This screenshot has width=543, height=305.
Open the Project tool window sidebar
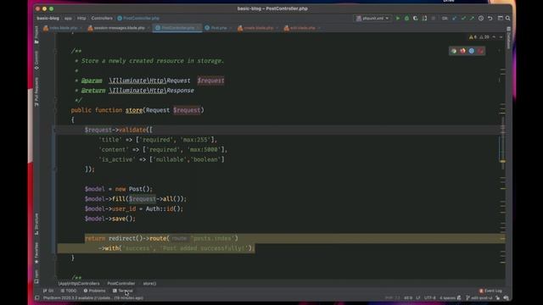36,35
